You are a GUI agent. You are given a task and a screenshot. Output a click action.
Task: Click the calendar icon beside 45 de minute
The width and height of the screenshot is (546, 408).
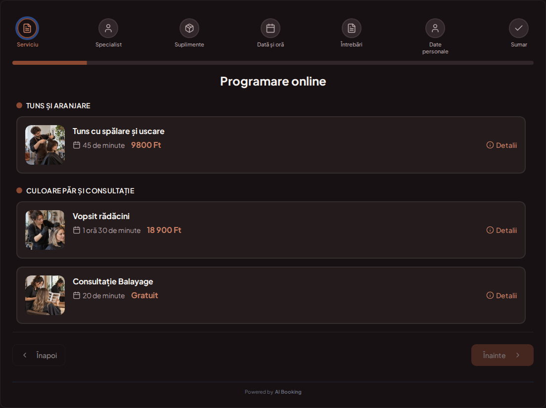[77, 145]
